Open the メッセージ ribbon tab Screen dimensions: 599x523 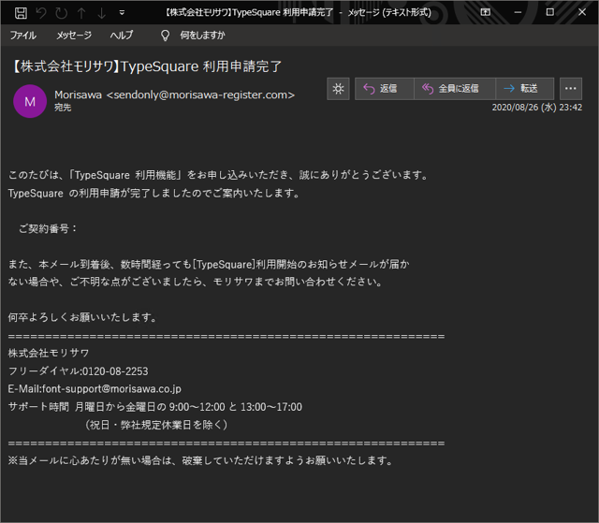click(x=74, y=36)
